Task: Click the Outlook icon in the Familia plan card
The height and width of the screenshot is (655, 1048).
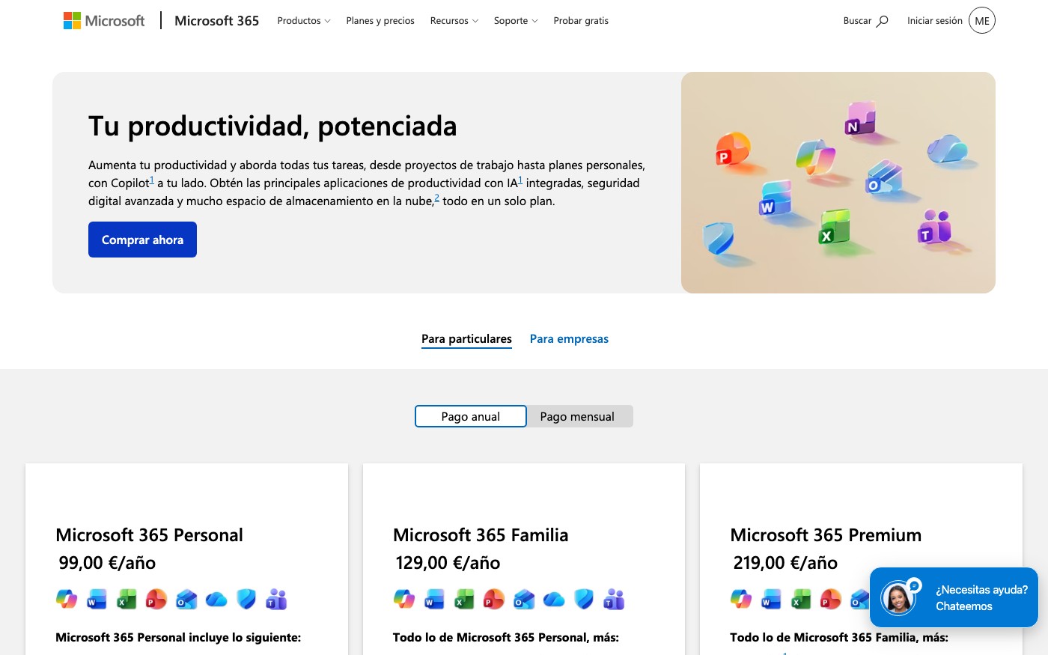Action: tap(524, 599)
